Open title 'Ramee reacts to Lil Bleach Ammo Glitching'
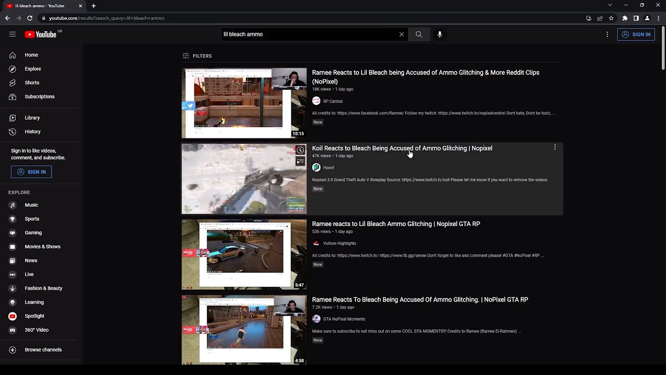 396,224
